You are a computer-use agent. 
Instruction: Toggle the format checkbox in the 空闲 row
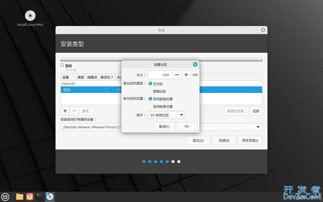[107, 90]
